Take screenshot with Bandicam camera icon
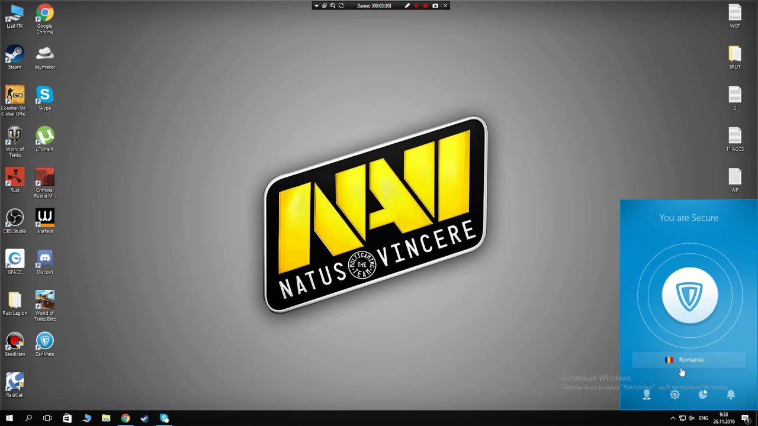 [435, 6]
